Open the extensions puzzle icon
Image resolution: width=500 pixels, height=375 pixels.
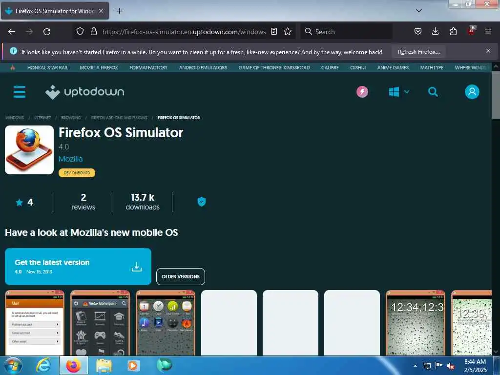coord(453,31)
